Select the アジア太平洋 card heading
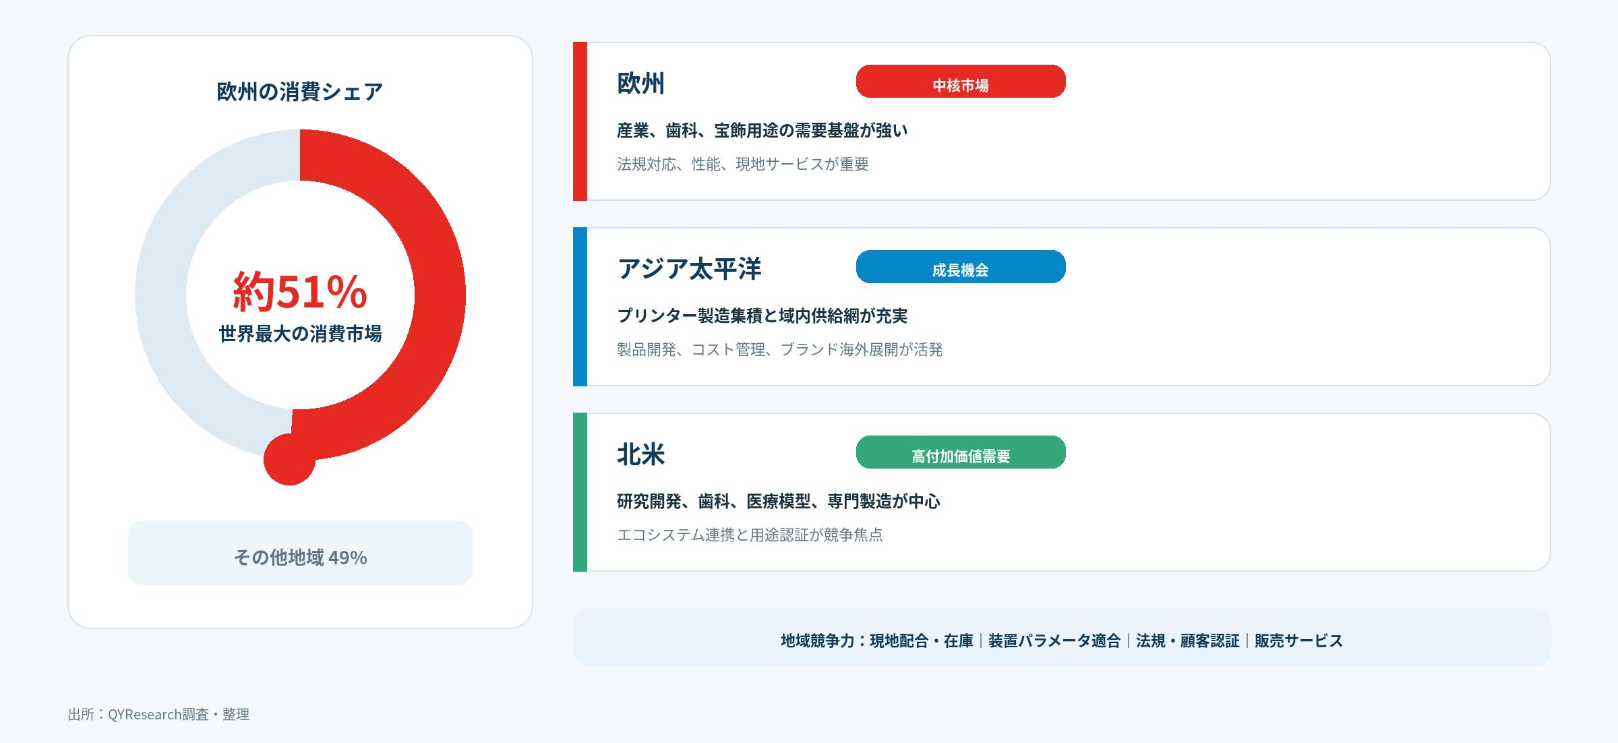Screen dimensions: 1618x743 click(689, 268)
